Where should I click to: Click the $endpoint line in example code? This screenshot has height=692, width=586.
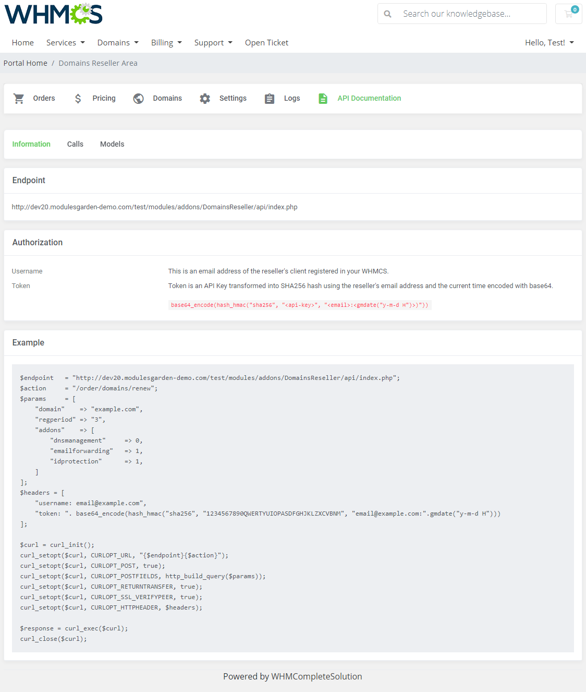[x=210, y=378]
